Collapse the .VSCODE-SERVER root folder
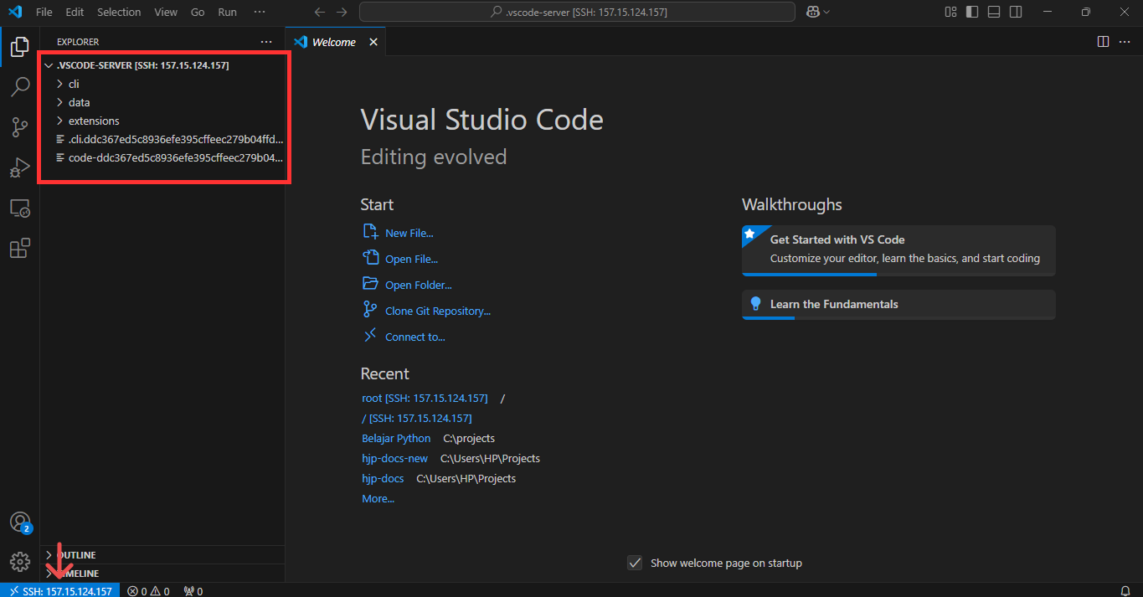1143x597 pixels. click(49, 64)
